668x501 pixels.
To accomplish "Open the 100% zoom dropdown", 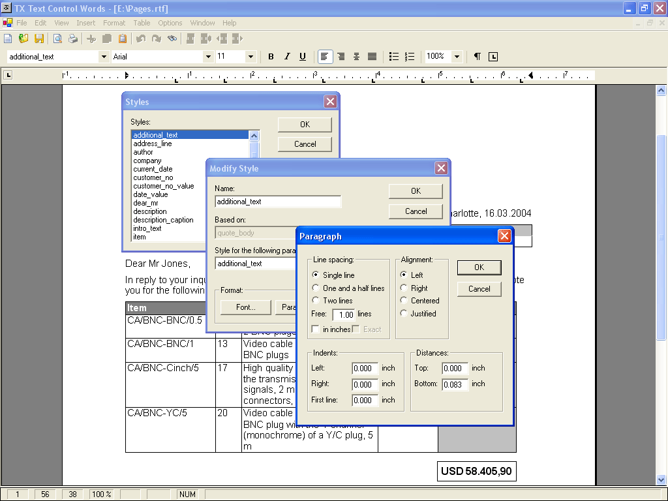I will (457, 57).
